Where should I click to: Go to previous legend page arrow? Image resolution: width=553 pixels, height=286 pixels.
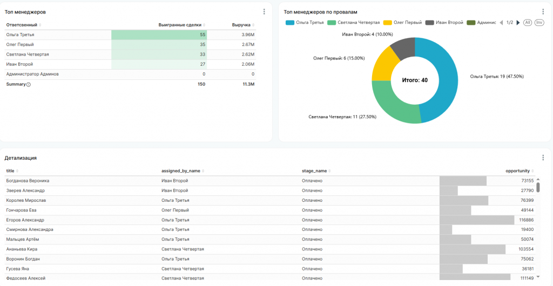click(x=501, y=23)
